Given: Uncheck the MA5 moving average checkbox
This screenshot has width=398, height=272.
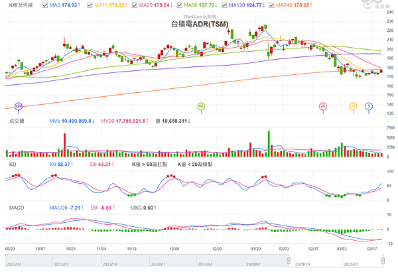Looking at the screenshot, I should (x=45, y=5).
